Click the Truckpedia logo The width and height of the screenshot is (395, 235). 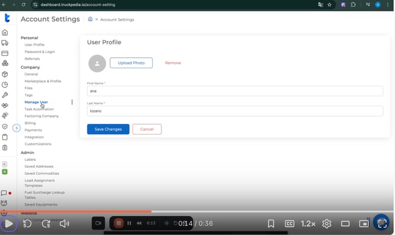point(7,18)
